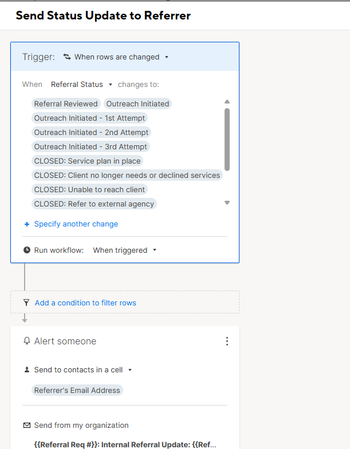
Task: Open the When triggered schedule dropdown
Action: (x=155, y=250)
